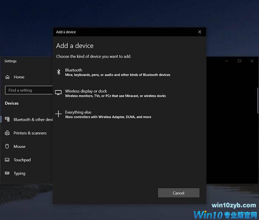Click the Typing keyboard icon in the sidebar
This screenshot has height=220, width=259.
pyautogui.click(x=7, y=173)
